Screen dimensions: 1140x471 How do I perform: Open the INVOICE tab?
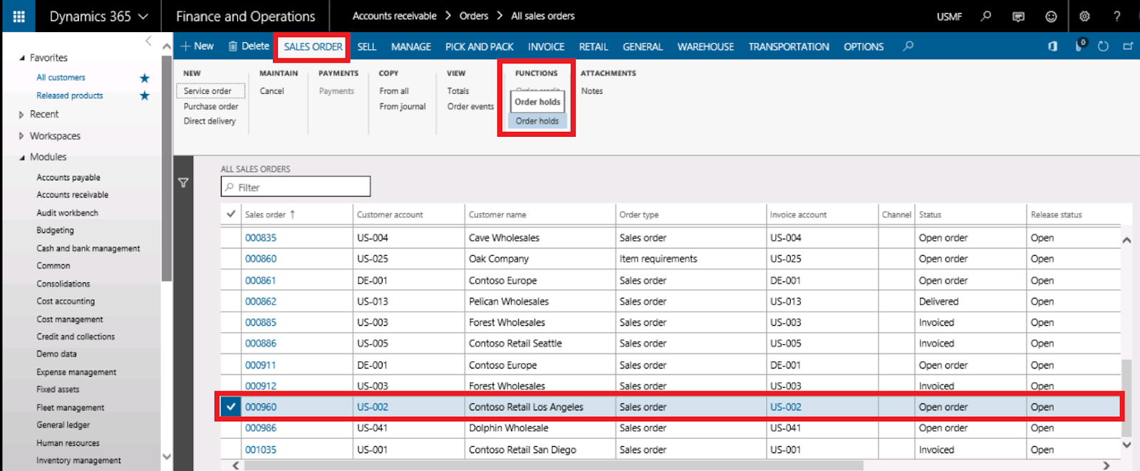(x=546, y=46)
